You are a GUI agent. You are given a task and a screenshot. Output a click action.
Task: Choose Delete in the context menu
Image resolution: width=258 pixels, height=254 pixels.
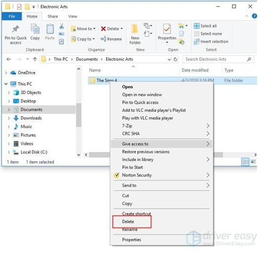(128, 221)
